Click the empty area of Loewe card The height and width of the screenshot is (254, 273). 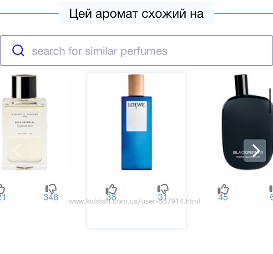[136, 215]
